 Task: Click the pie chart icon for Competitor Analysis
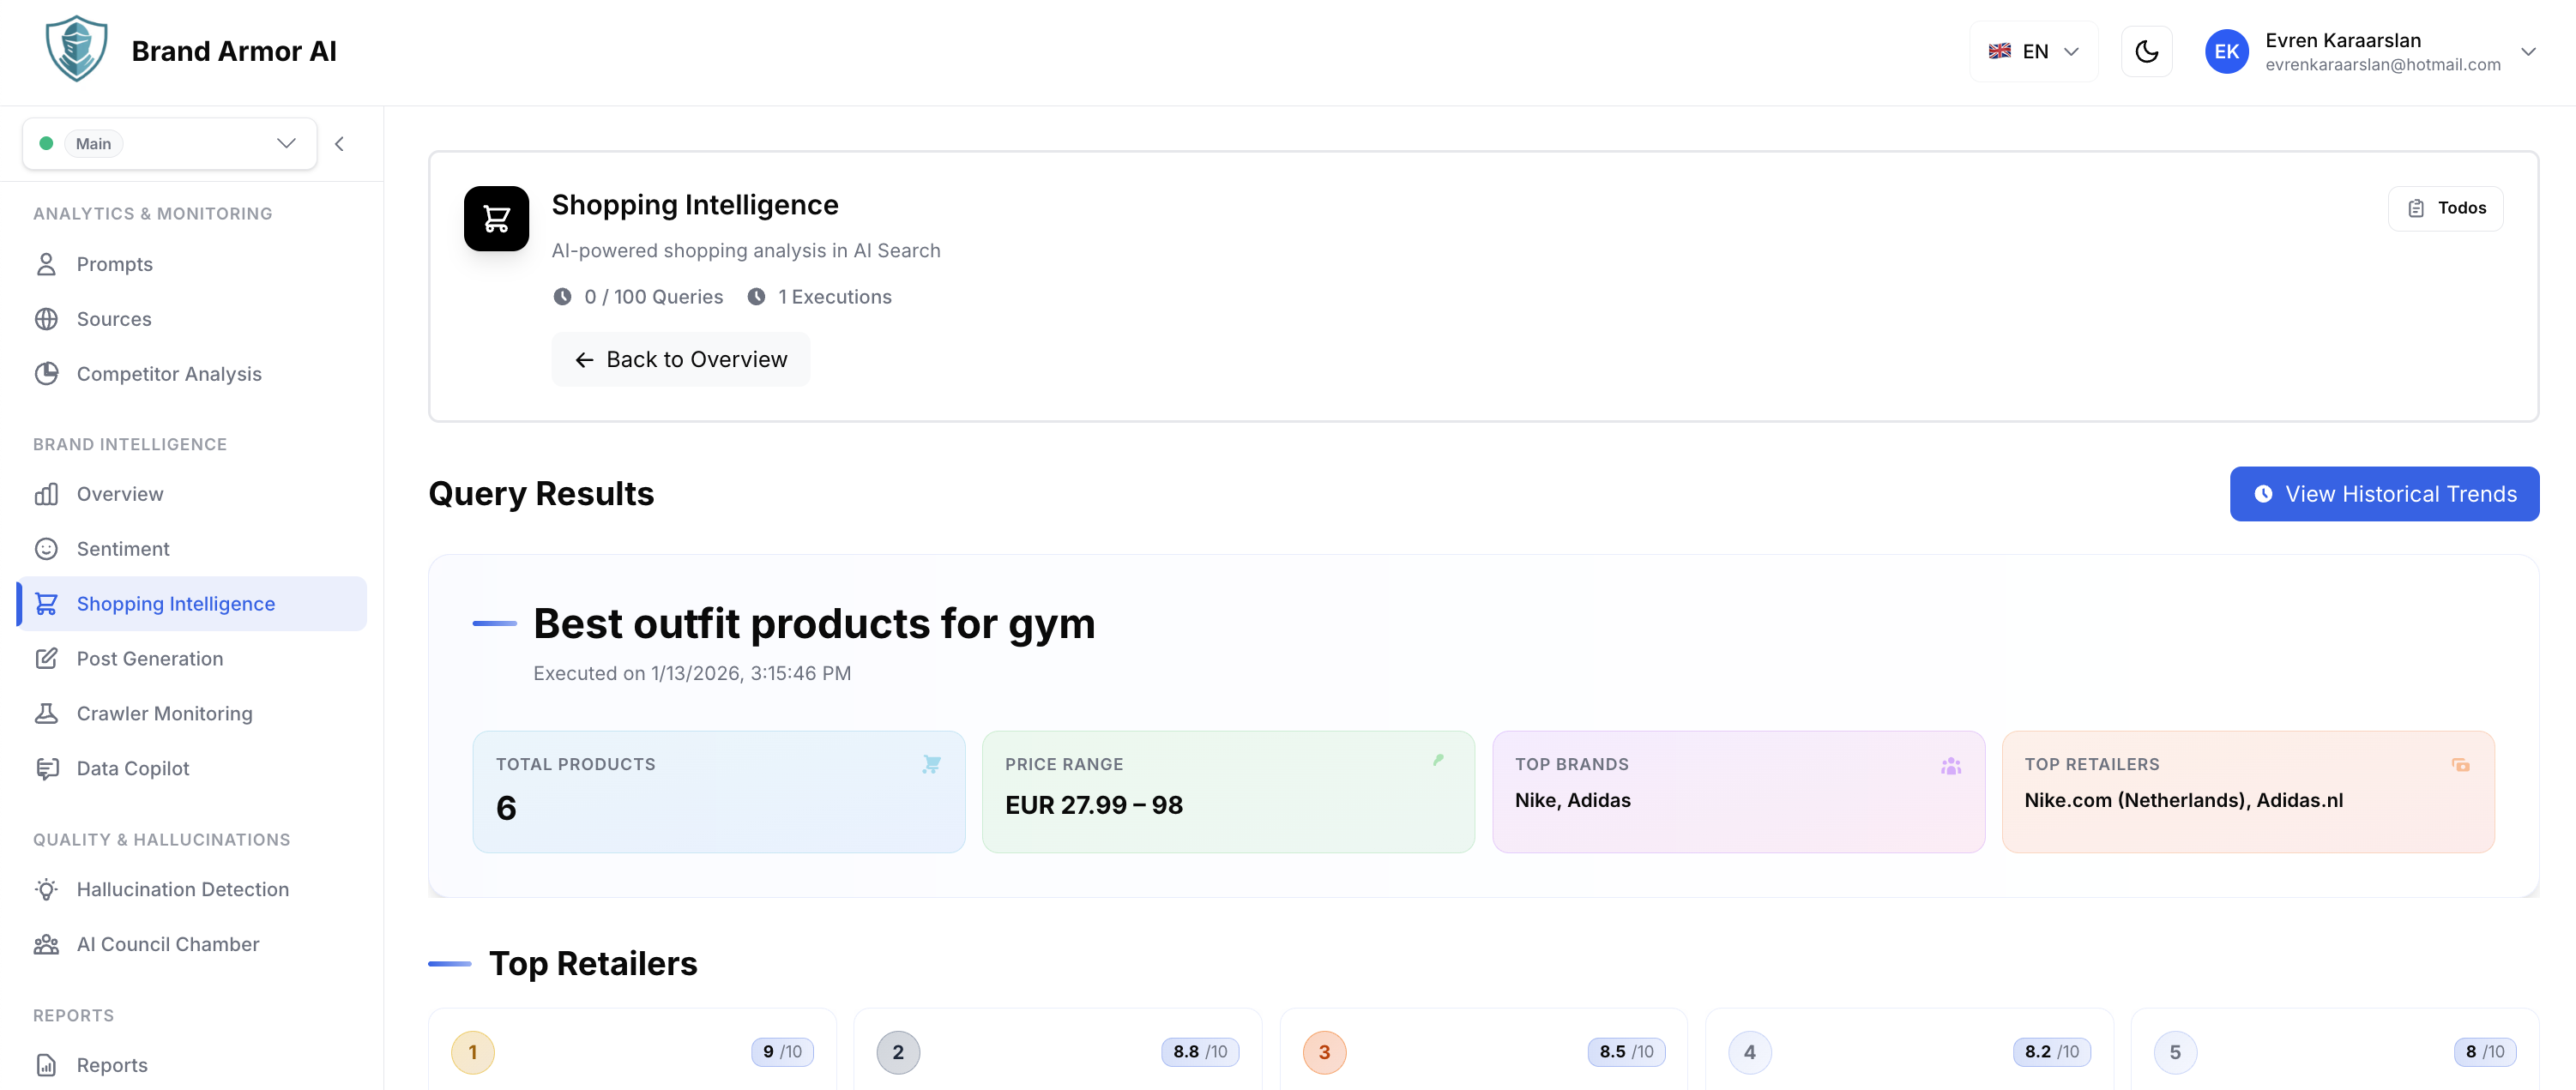click(x=46, y=374)
